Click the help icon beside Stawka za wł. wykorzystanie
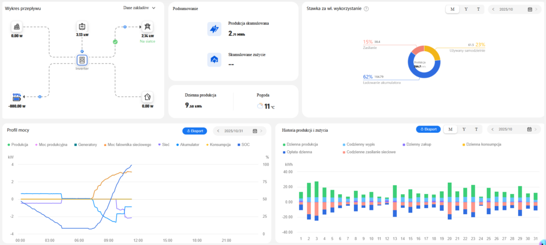 366,9
